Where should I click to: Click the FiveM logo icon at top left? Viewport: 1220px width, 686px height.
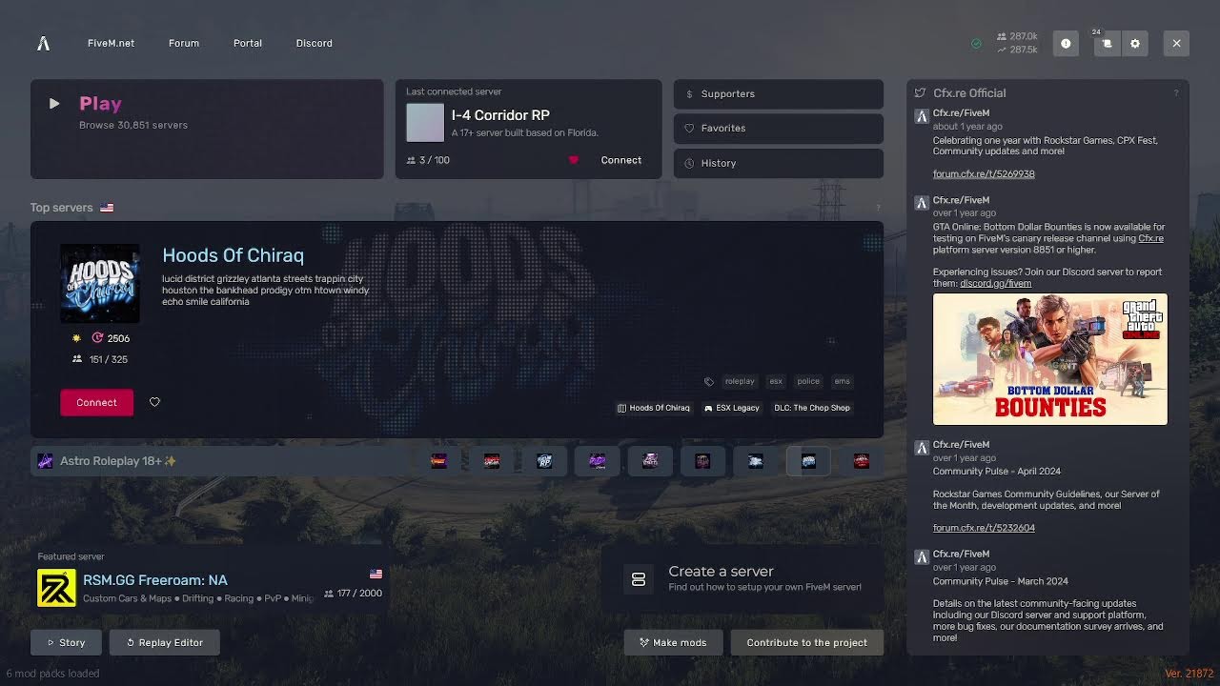[43, 43]
